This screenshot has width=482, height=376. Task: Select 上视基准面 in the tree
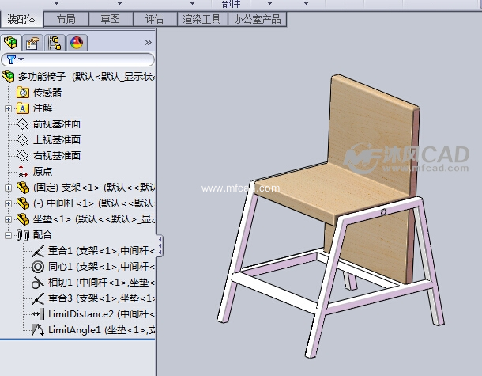click(57, 140)
